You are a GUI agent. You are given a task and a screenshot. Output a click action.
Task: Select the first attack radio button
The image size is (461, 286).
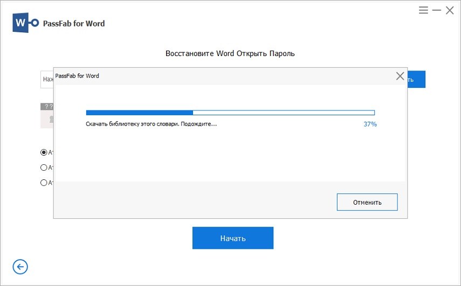(44, 152)
